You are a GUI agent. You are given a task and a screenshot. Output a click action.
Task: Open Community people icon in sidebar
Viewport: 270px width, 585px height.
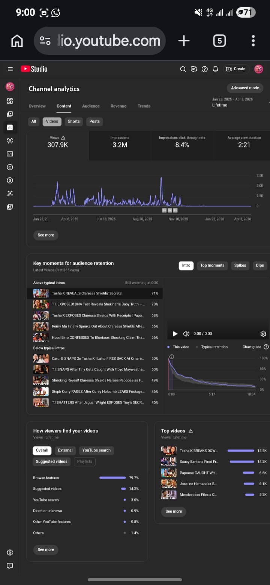click(x=10, y=141)
